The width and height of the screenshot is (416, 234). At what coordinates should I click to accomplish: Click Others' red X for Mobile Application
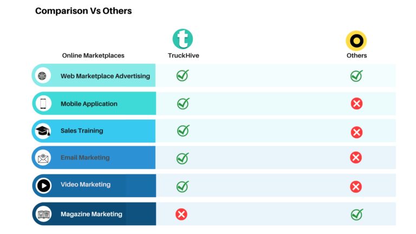click(x=356, y=103)
